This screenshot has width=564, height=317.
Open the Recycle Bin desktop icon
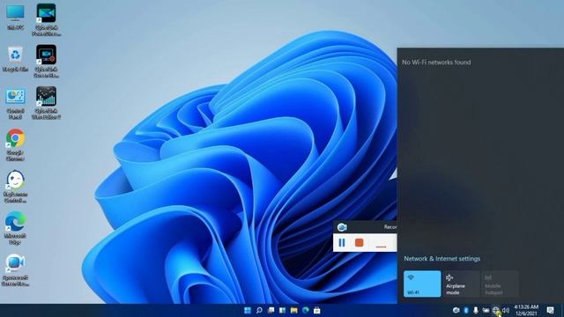click(x=15, y=59)
